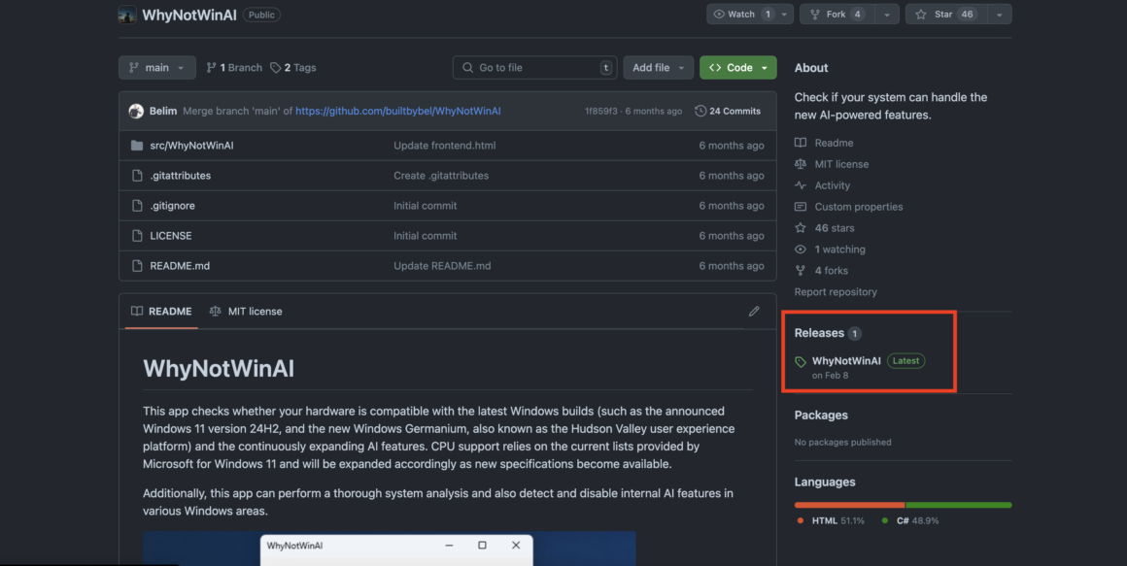
Task: Click the app screenshot in README
Action: (389, 549)
